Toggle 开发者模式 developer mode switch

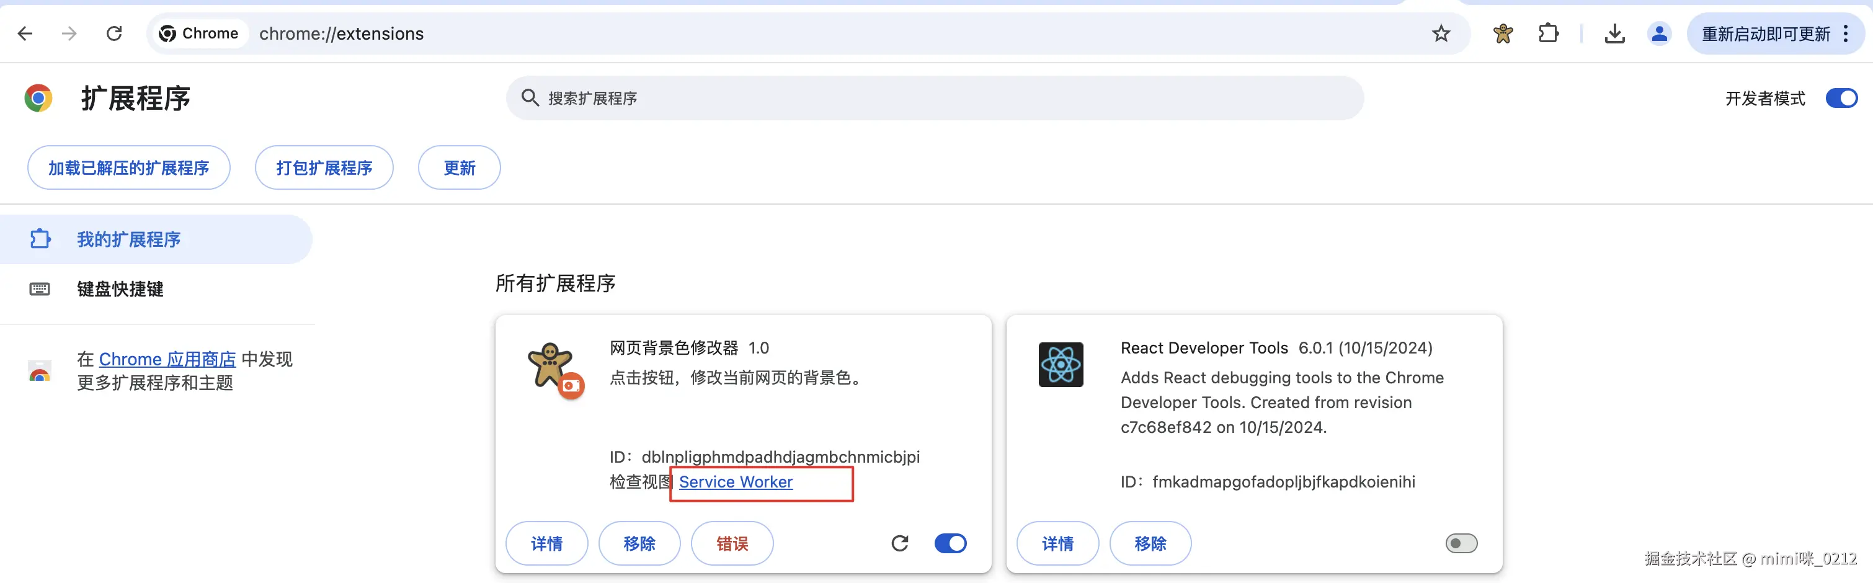pos(1842,98)
